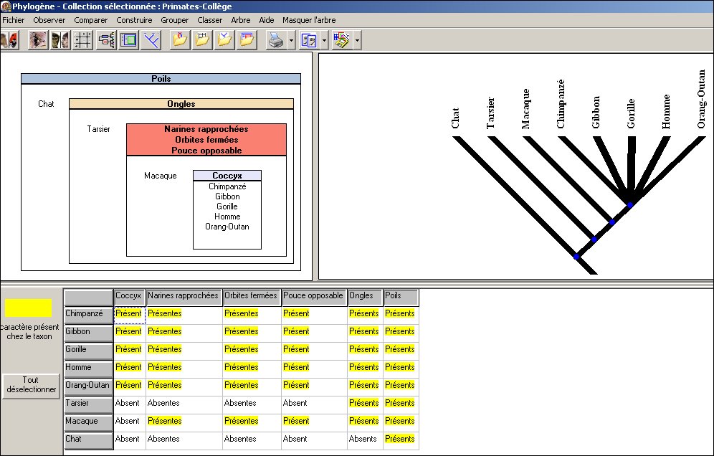Click the first folder icon in the toolbar
This screenshot has width=714, height=456.
[x=180, y=40]
